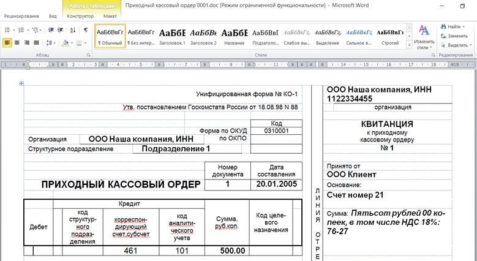Apply the Заголовок 2 style
Screen dimensions: 477x261
click(x=203, y=36)
